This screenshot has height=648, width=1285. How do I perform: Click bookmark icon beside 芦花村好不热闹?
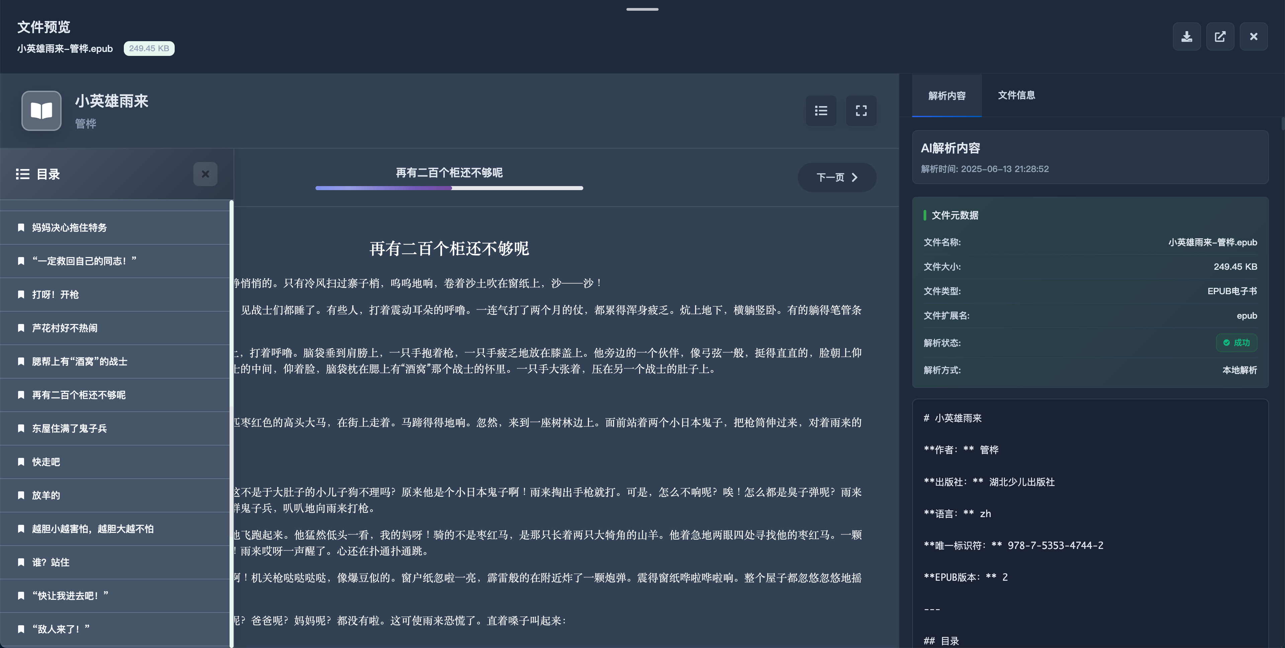(x=21, y=328)
